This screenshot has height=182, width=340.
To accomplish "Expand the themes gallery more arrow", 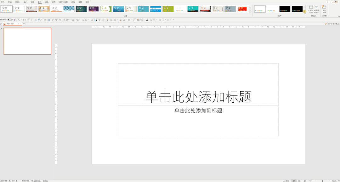I will 250,12.
